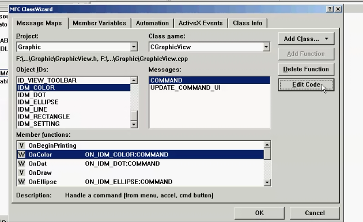Click ON_IDM_ELLIPSE:COMMAND handler text

(x=128, y=182)
